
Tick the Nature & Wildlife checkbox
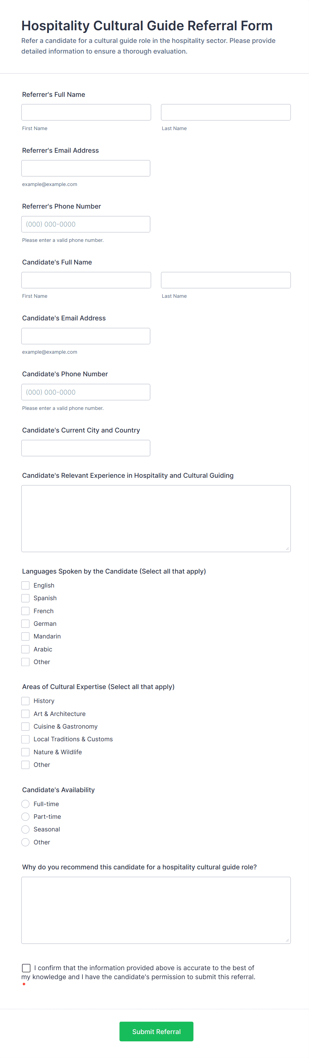(x=26, y=752)
